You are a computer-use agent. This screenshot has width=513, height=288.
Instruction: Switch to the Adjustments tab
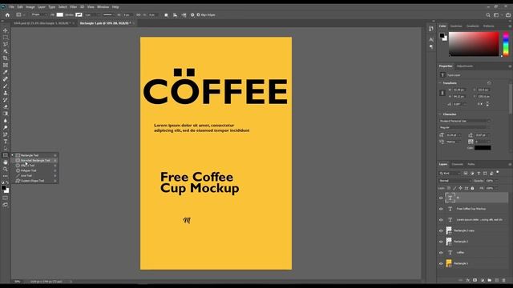pos(465,66)
